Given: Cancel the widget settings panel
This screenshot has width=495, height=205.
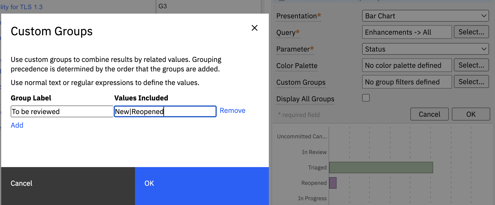Looking at the screenshot, I should click(x=429, y=114).
